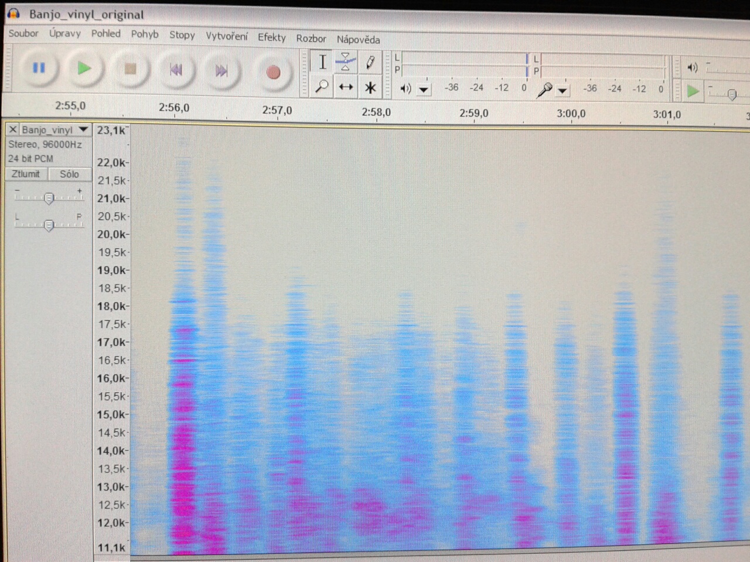Viewport: 750px width, 562px height.
Task: Open the Úpravy menu
Action: click(65, 33)
